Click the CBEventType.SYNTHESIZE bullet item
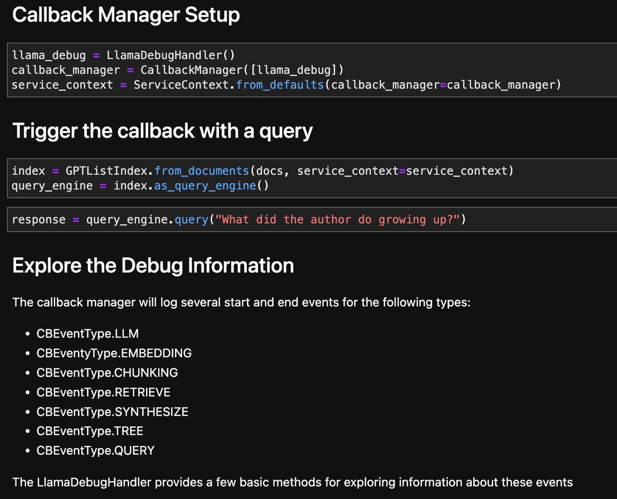 coord(112,412)
